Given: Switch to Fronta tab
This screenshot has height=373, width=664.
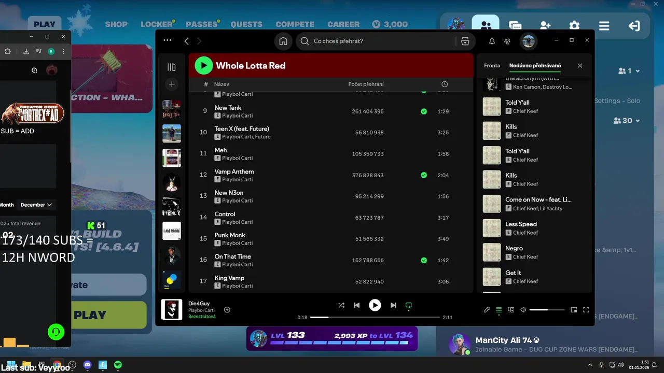Looking at the screenshot, I should 492,66.
